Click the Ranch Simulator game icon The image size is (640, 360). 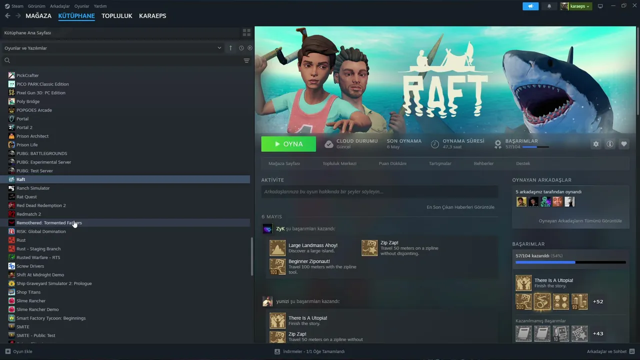[x=11, y=188]
